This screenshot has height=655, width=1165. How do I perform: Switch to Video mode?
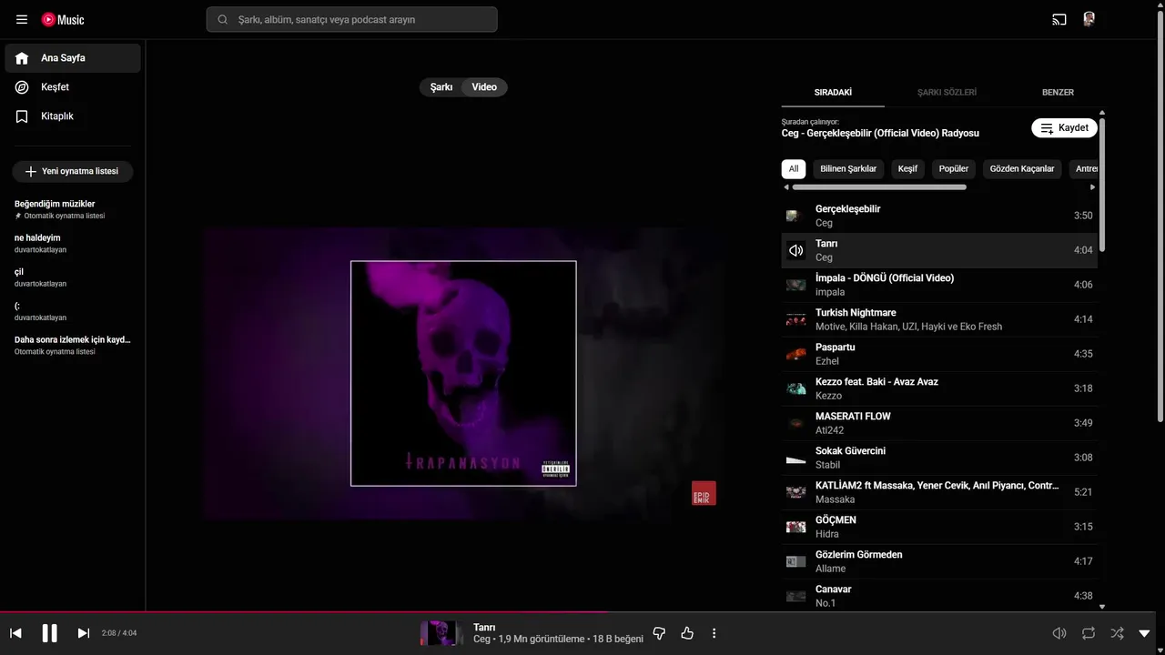click(484, 87)
